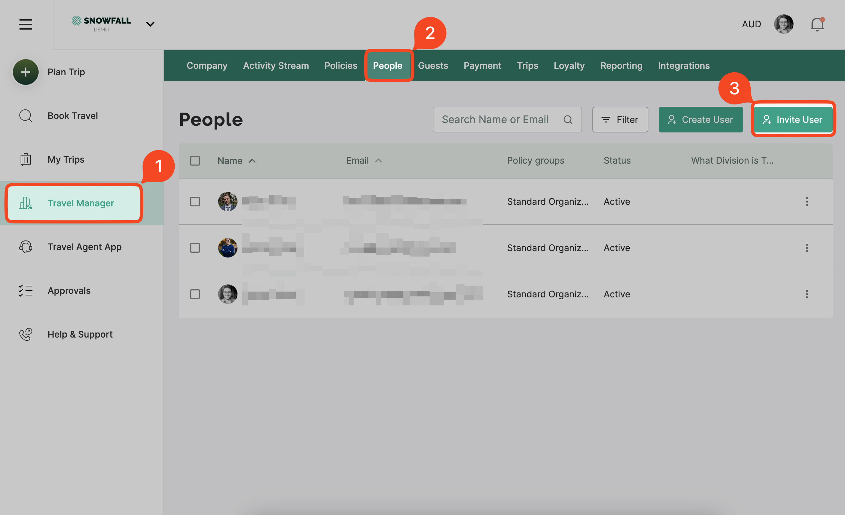Open the Policies tab
The width and height of the screenshot is (845, 515).
[x=341, y=66]
